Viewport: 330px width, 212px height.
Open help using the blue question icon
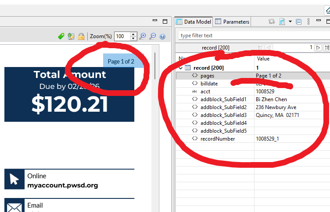coord(162,36)
